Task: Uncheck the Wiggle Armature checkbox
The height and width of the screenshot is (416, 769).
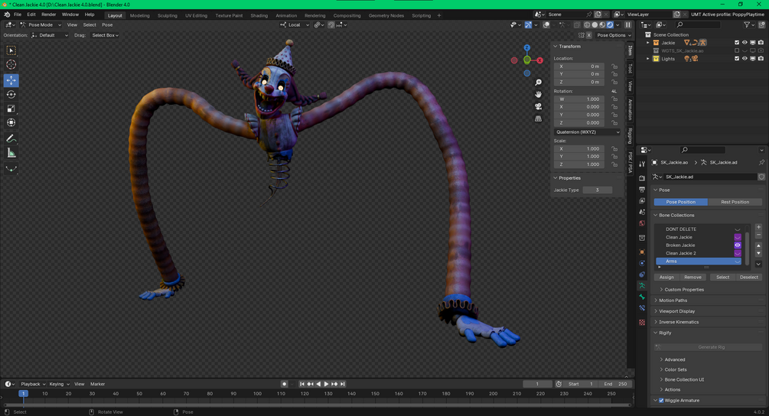Action: click(x=661, y=400)
